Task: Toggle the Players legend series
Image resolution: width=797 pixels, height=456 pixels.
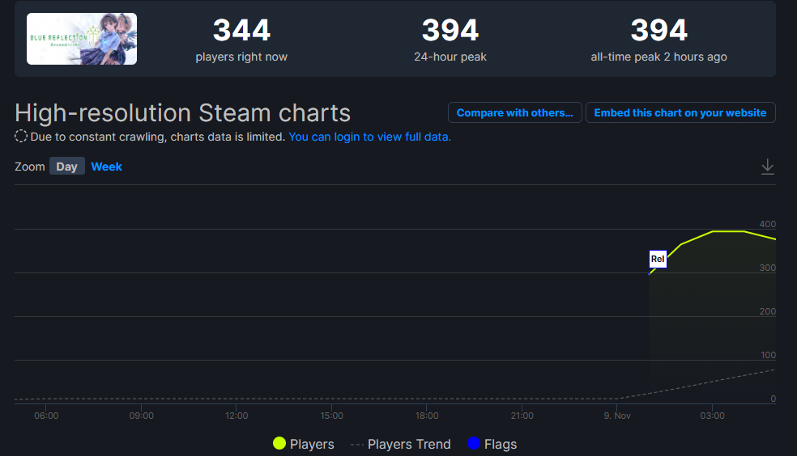Action: pos(304,444)
